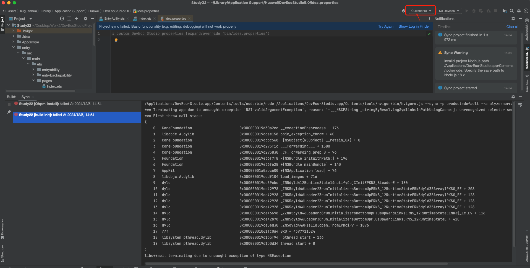Click the attach debugger icon

coord(489,11)
